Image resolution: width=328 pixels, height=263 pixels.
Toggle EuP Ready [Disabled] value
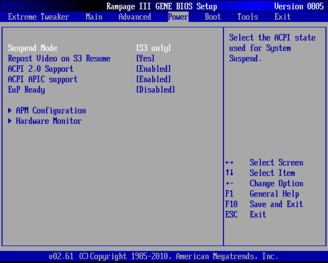(155, 90)
